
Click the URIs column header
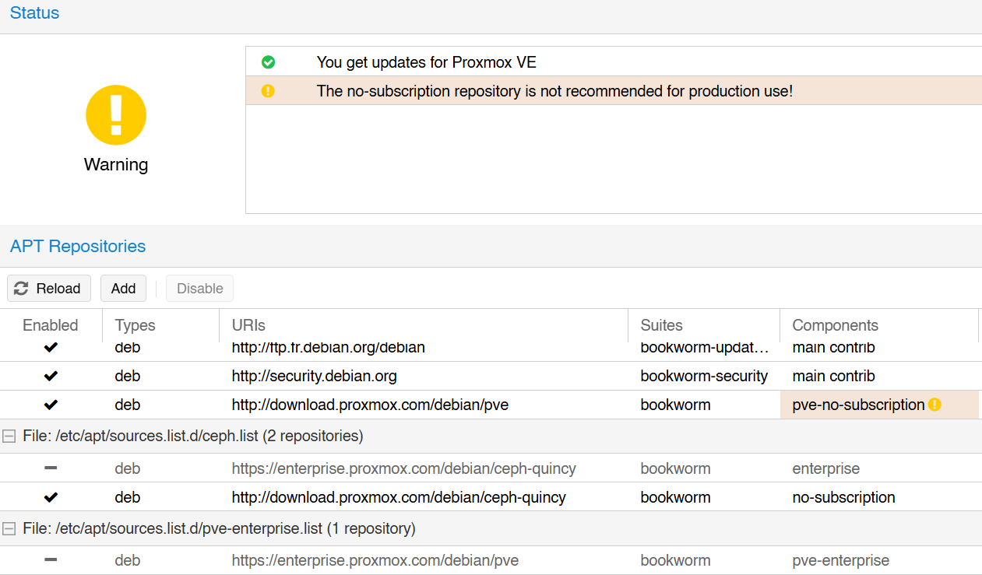point(424,325)
